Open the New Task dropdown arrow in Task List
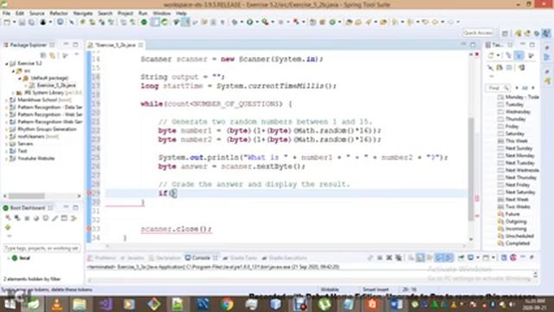 498,55
